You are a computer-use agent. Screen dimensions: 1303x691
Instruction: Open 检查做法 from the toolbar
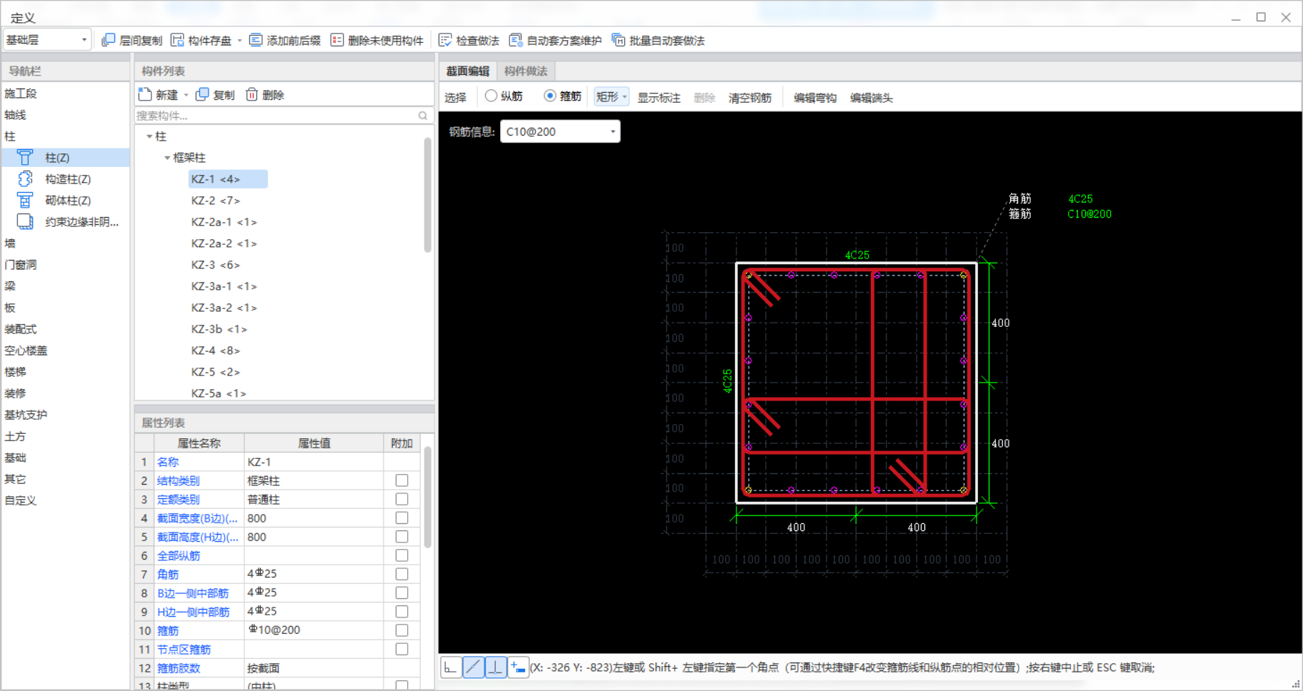pyautogui.click(x=469, y=41)
